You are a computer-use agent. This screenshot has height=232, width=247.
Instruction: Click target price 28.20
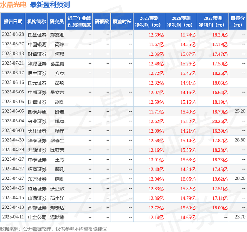click(x=240, y=178)
